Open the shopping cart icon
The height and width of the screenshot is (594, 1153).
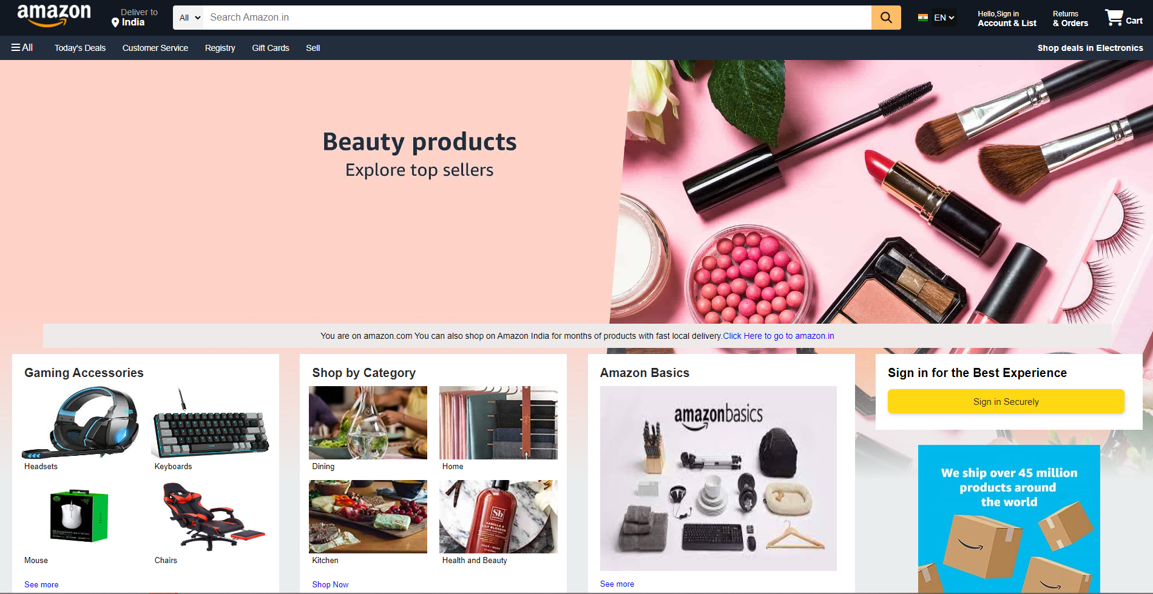[1114, 18]
